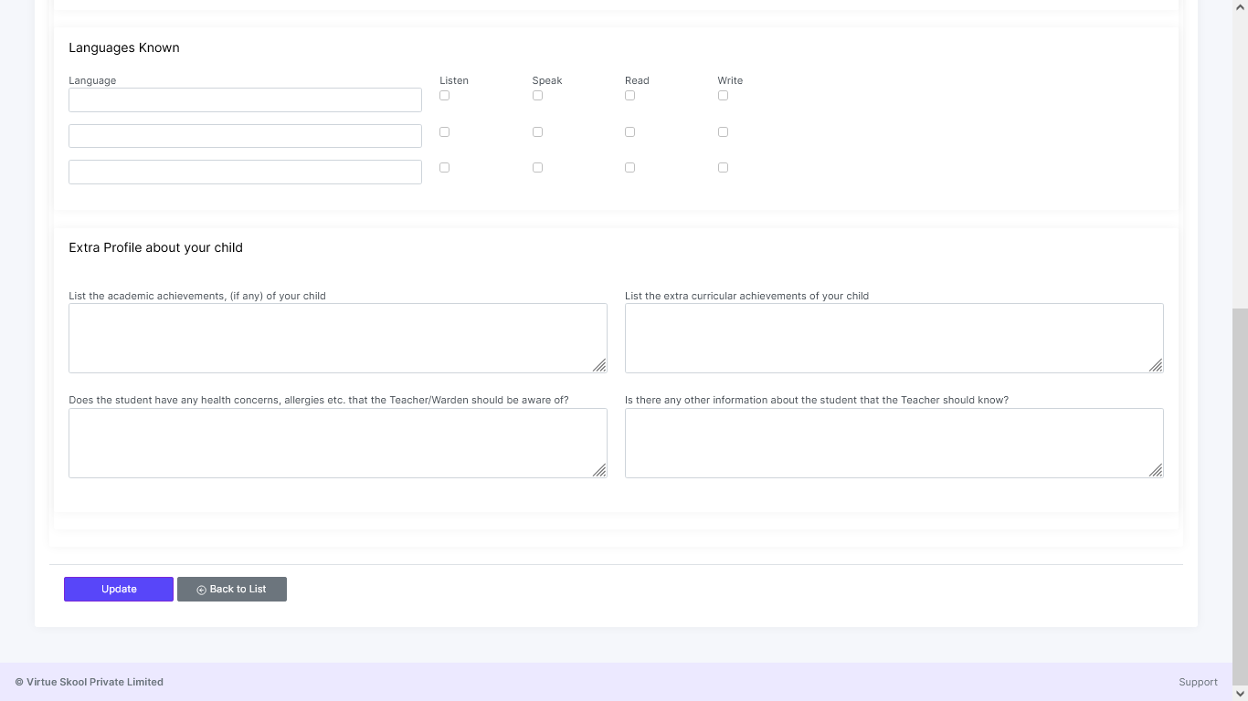Check Read for the second language
Screen dimensions: 1248x701
pyautogui.click(x=629, y=131)
